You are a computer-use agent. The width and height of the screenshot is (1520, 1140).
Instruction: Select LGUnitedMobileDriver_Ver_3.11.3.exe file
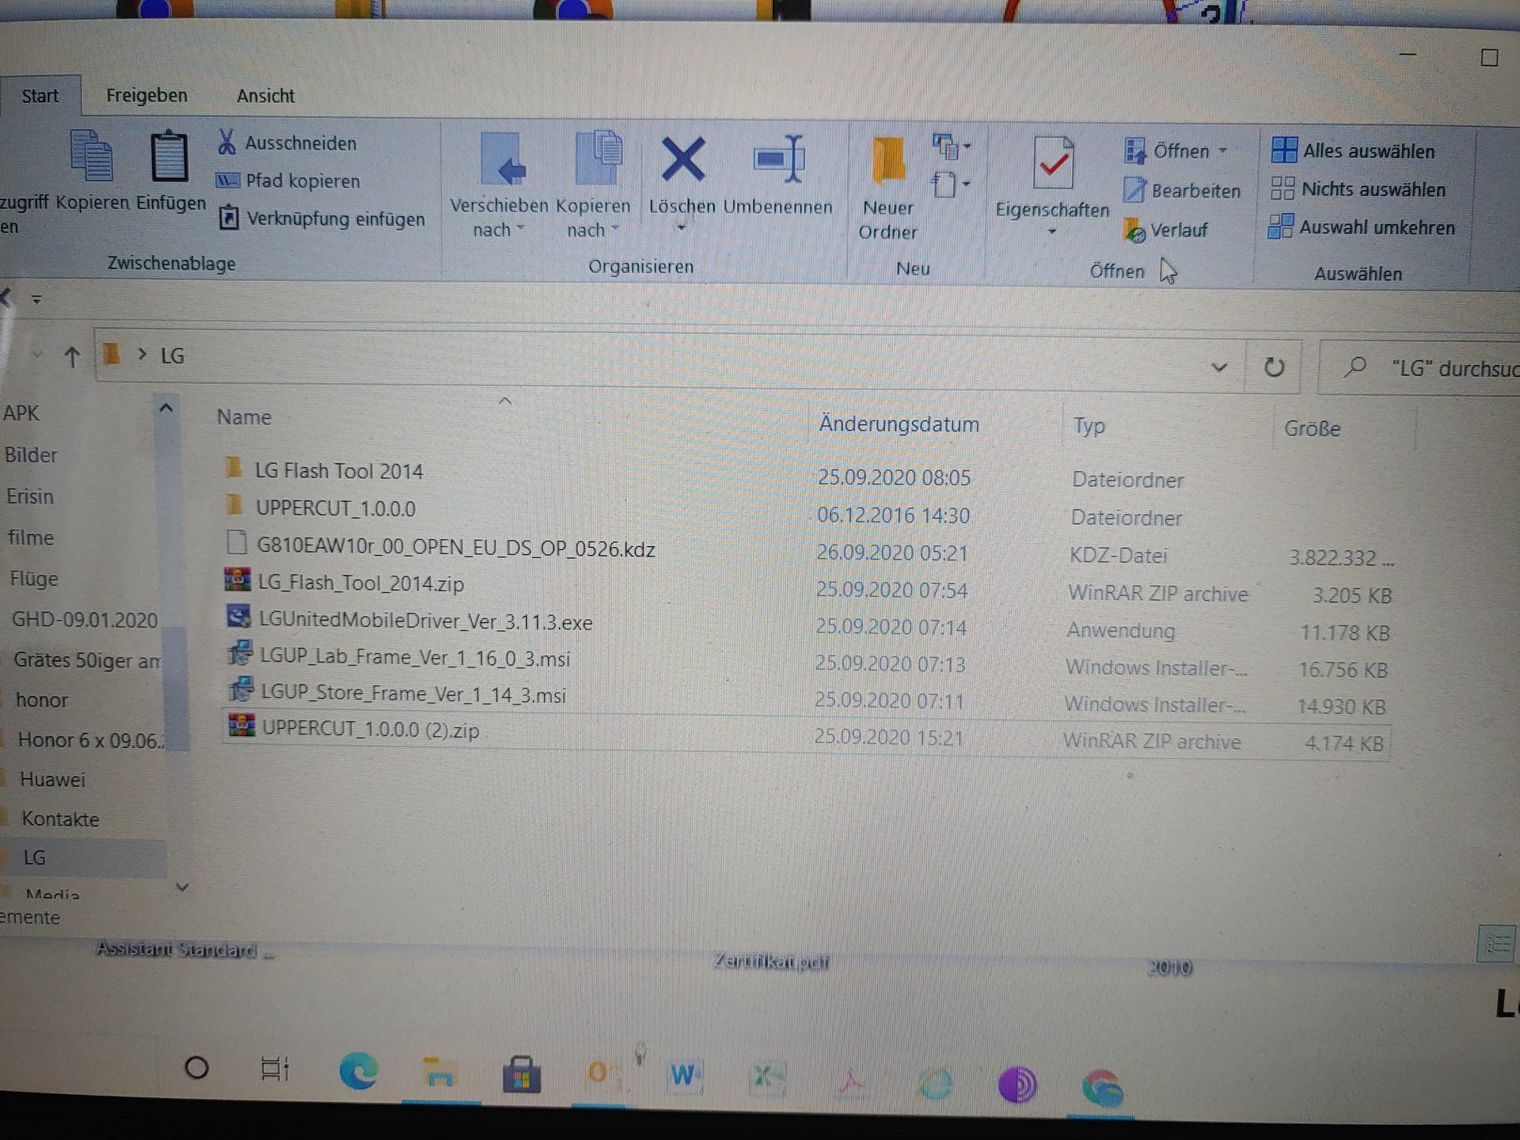[425, 622]
